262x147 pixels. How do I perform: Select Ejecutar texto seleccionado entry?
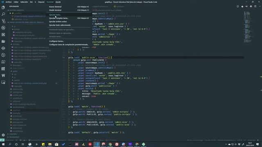point(69,25)
